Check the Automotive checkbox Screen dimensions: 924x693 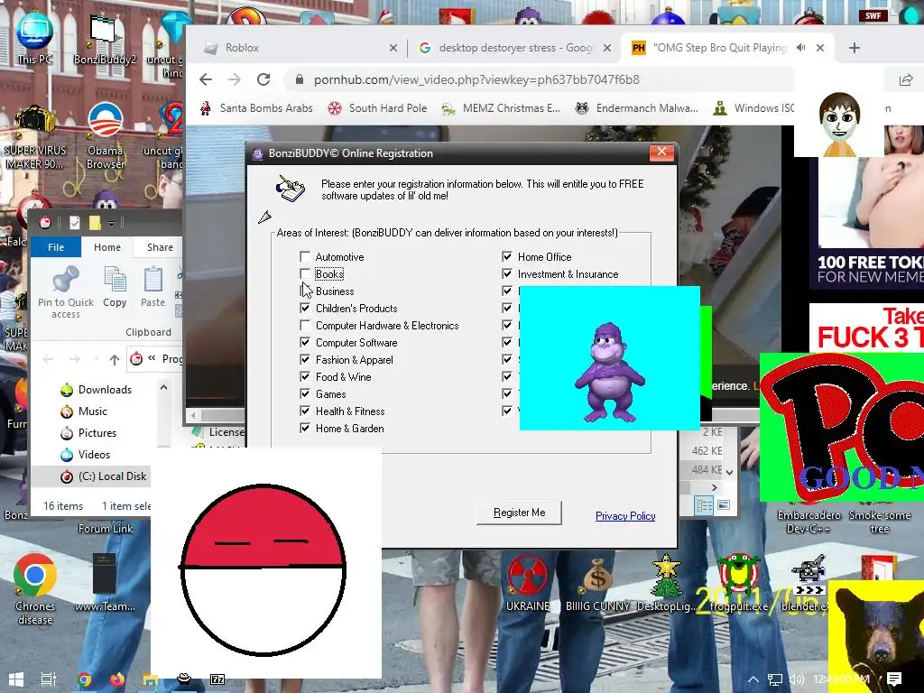tap(305, 256)
